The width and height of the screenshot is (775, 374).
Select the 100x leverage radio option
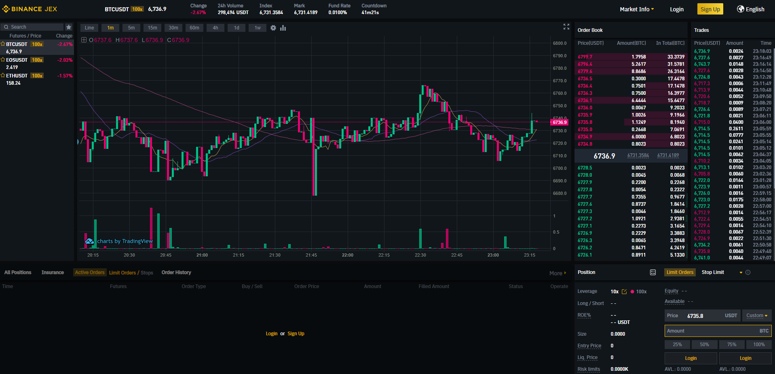click(x=639, y=292)
